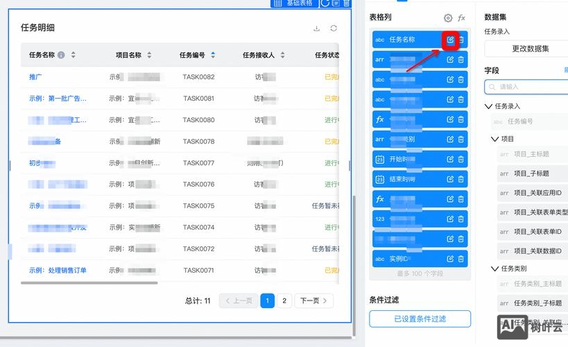Edit the 结束时间 date column
This screenshot has height=347, width=568.
pyautogui.click(x=450, y=179)
